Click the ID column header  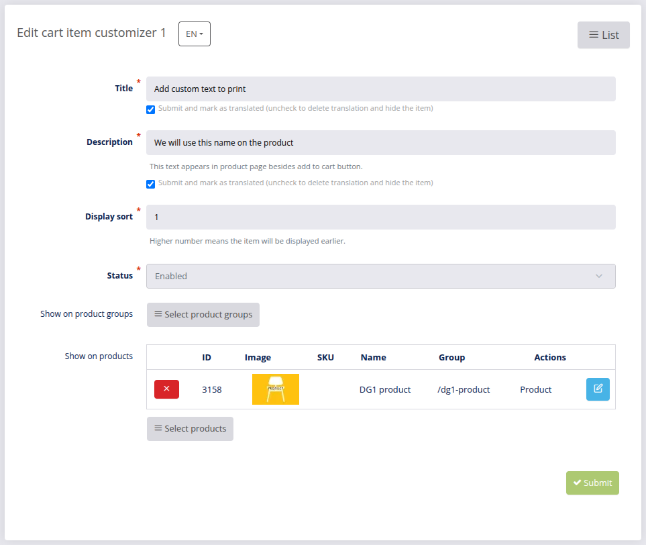[207, 357]
